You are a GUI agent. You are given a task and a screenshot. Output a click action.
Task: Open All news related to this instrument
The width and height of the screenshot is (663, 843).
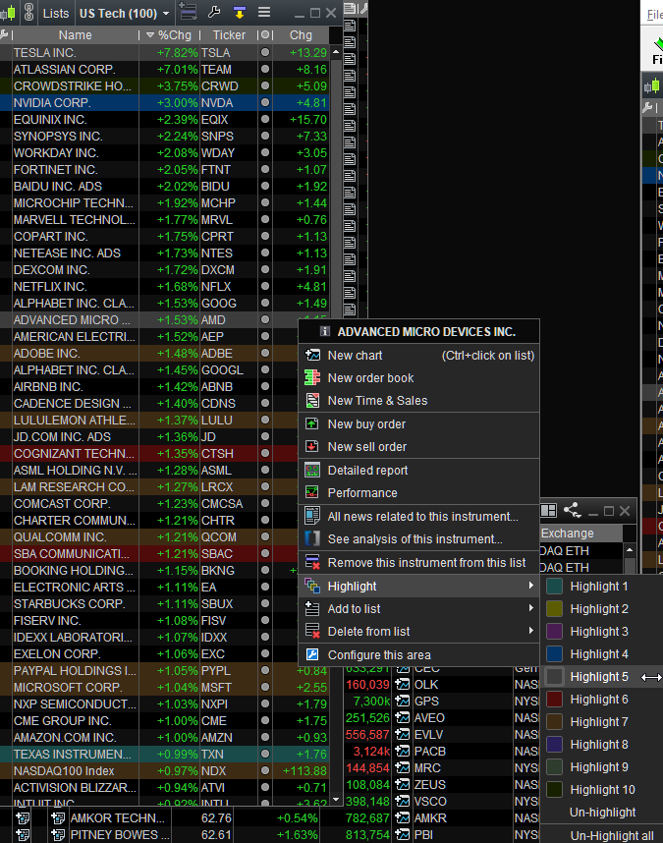click(419, 517)
